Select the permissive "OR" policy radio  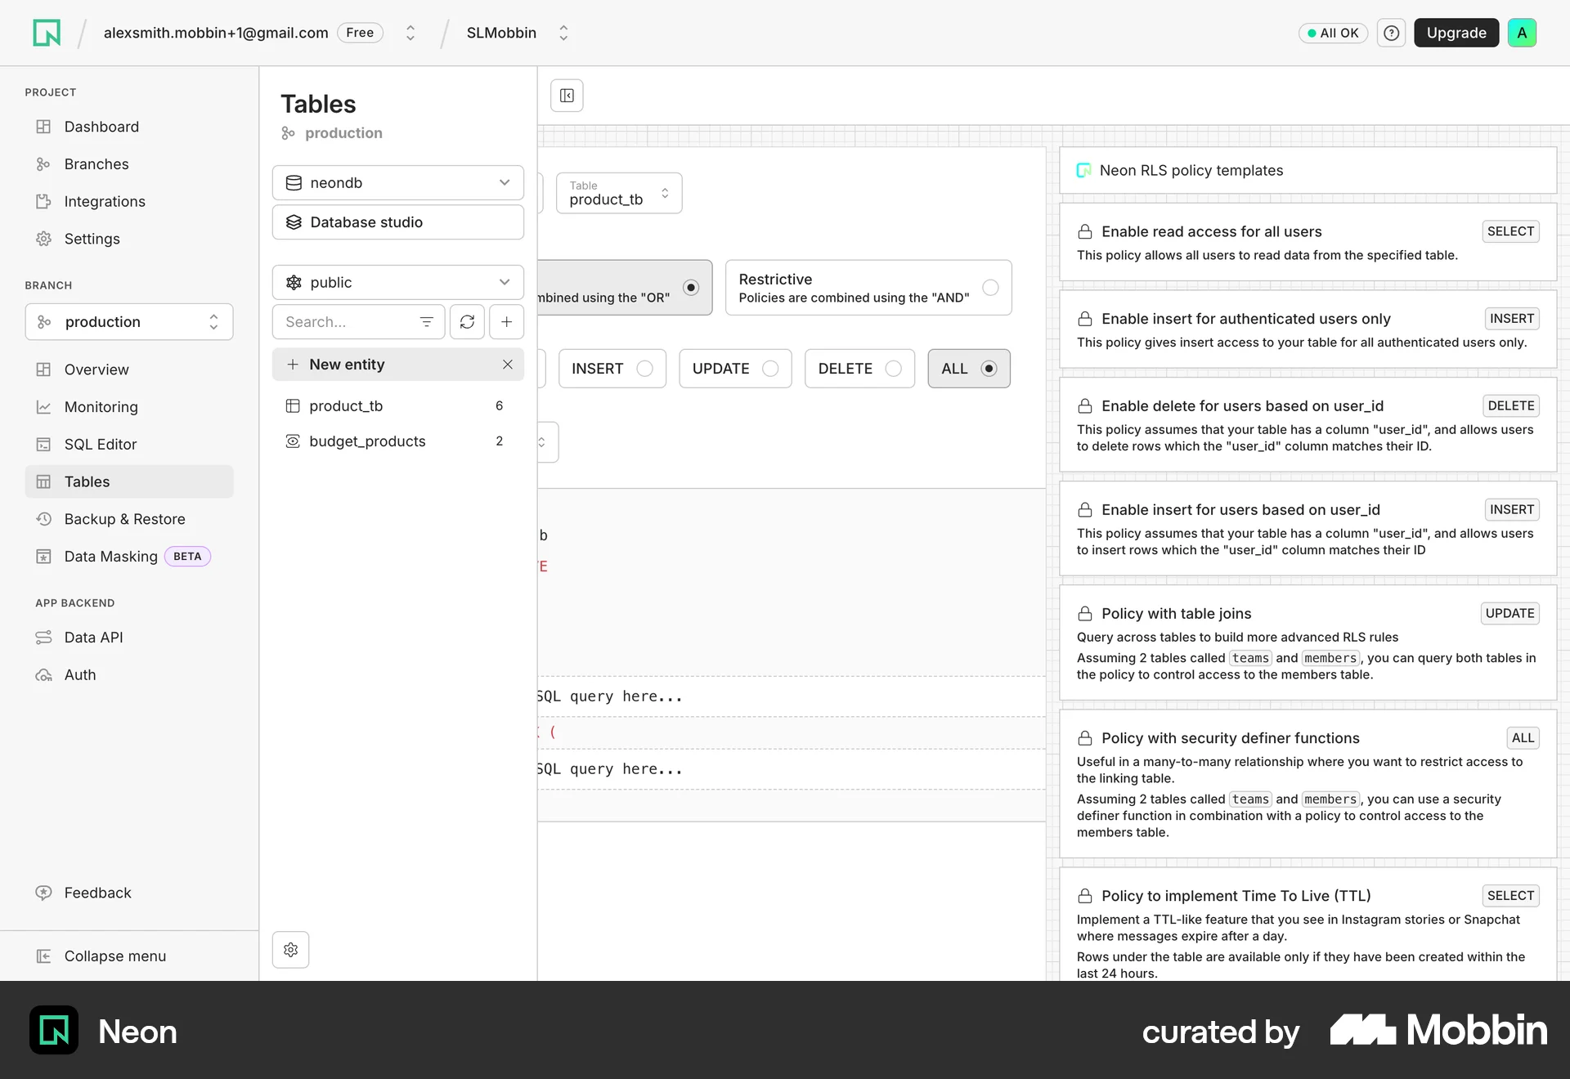[x=691, y=288]
